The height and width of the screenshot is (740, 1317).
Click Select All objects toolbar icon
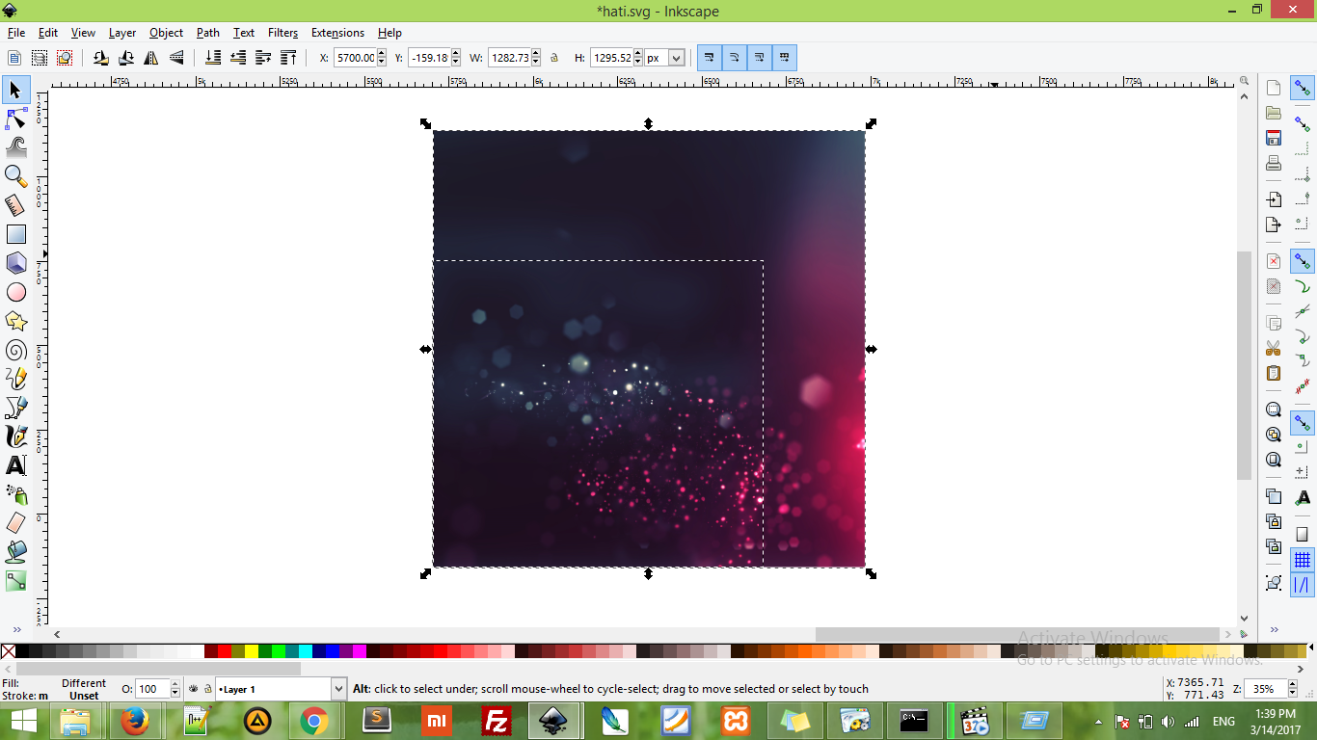(14, 58)
